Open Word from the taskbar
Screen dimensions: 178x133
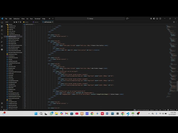pos(107,114)
